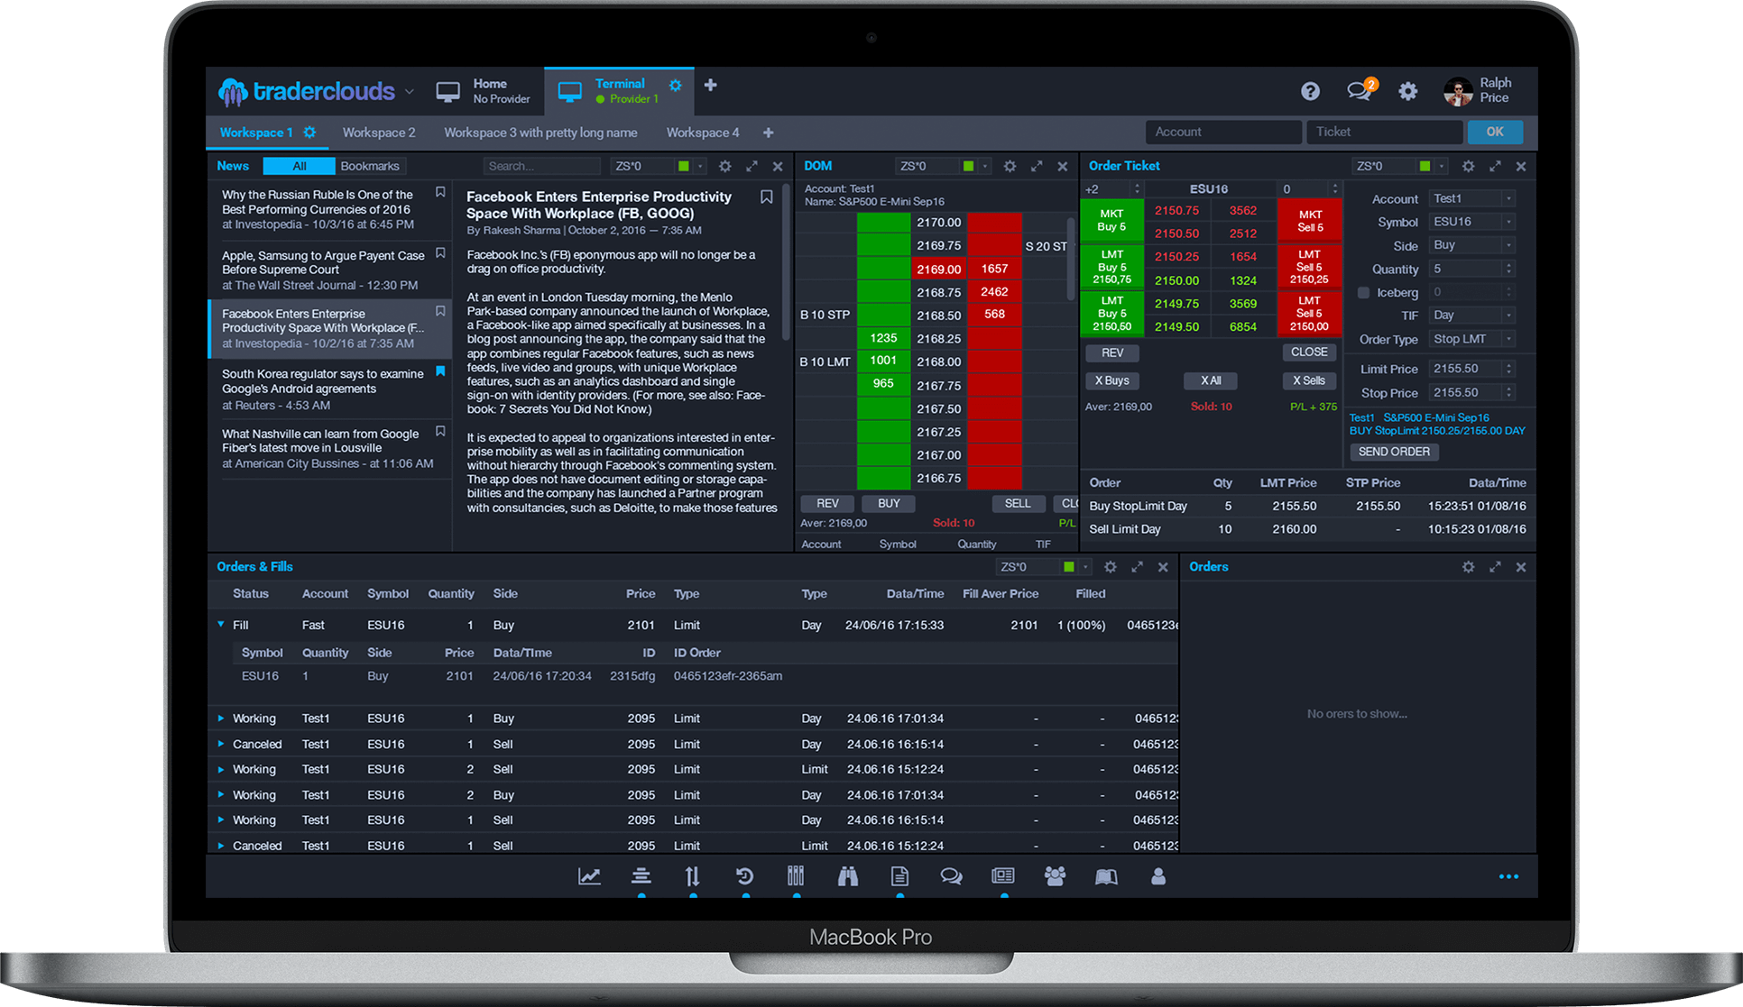The height and width of the screenshot is (1007, 1743).
Task: Click the up-down arrows order ticket icon
Action: coord(692,876)
